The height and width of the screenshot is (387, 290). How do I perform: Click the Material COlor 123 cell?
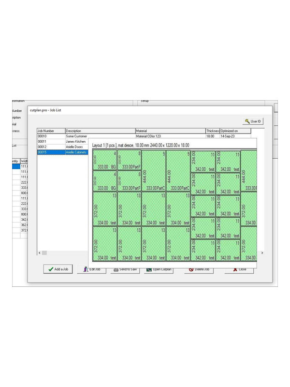(x=170, y=136)
